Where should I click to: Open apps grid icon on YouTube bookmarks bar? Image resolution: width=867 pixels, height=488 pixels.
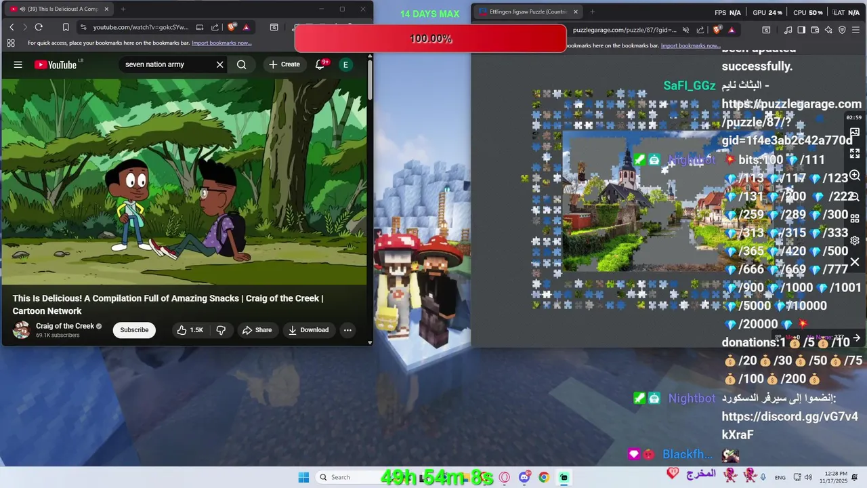(11, 43)
